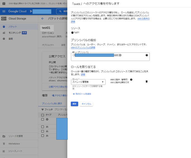Select the プリンシパル別に表示 tab
This screenshot has height=158, width=191.
point(52,104)
